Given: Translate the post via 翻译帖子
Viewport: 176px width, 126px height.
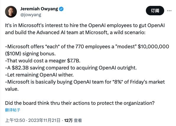Looking at the screenshot, I should [x=13, y=110].
